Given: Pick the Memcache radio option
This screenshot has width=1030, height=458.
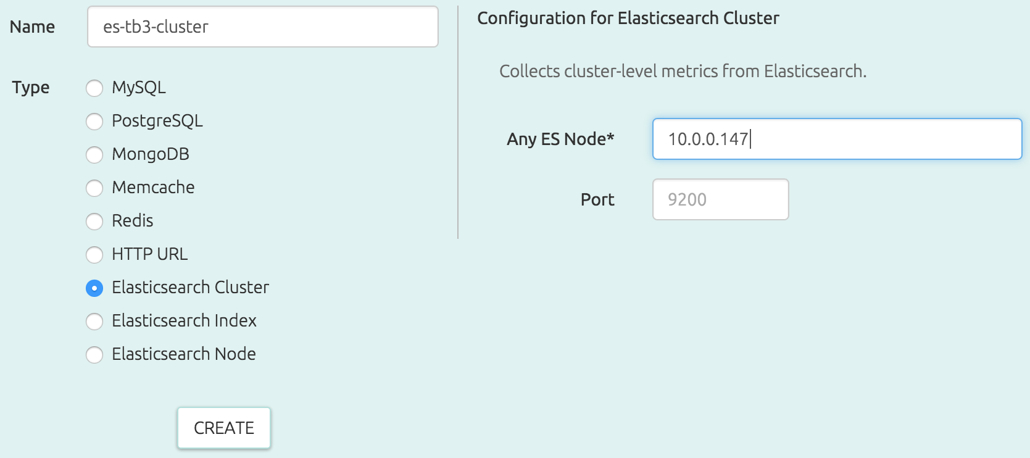Looking at the screenshot, I should pos(94,188).
